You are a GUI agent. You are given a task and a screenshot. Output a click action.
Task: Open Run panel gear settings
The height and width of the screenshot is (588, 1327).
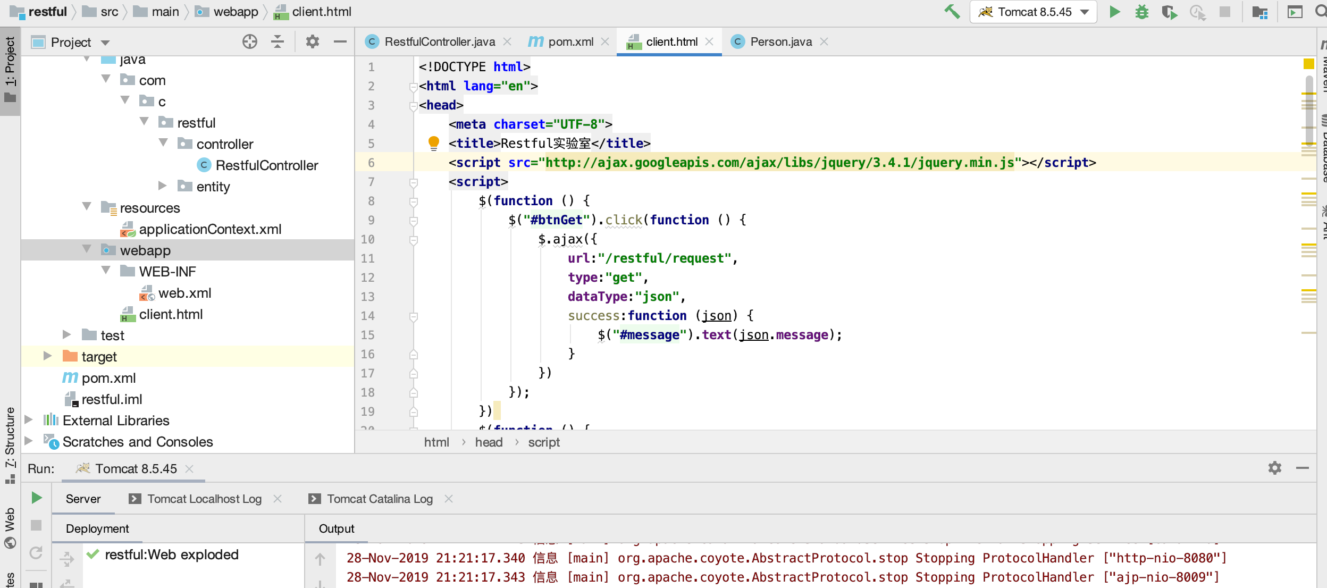tap(1275, 468)
